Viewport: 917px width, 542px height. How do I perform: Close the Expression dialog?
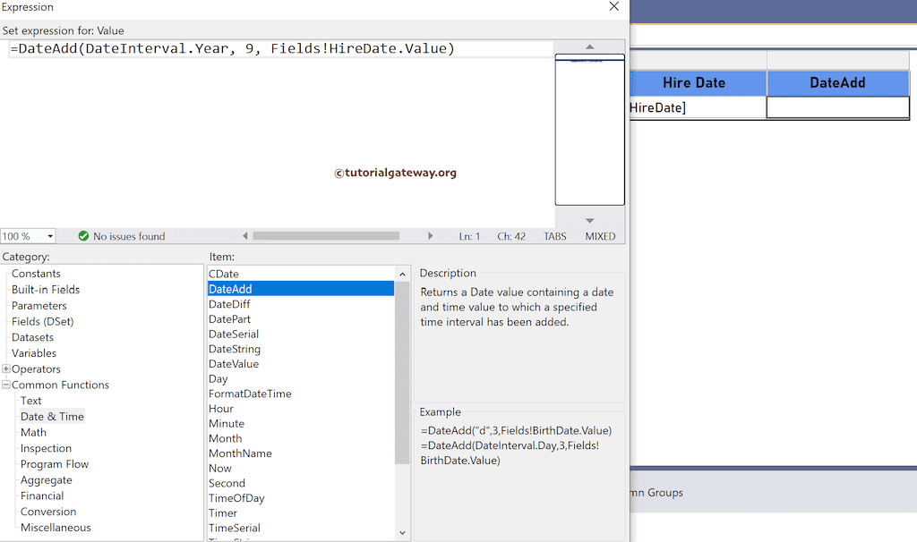pyautogui.click(x=613, y=6)
